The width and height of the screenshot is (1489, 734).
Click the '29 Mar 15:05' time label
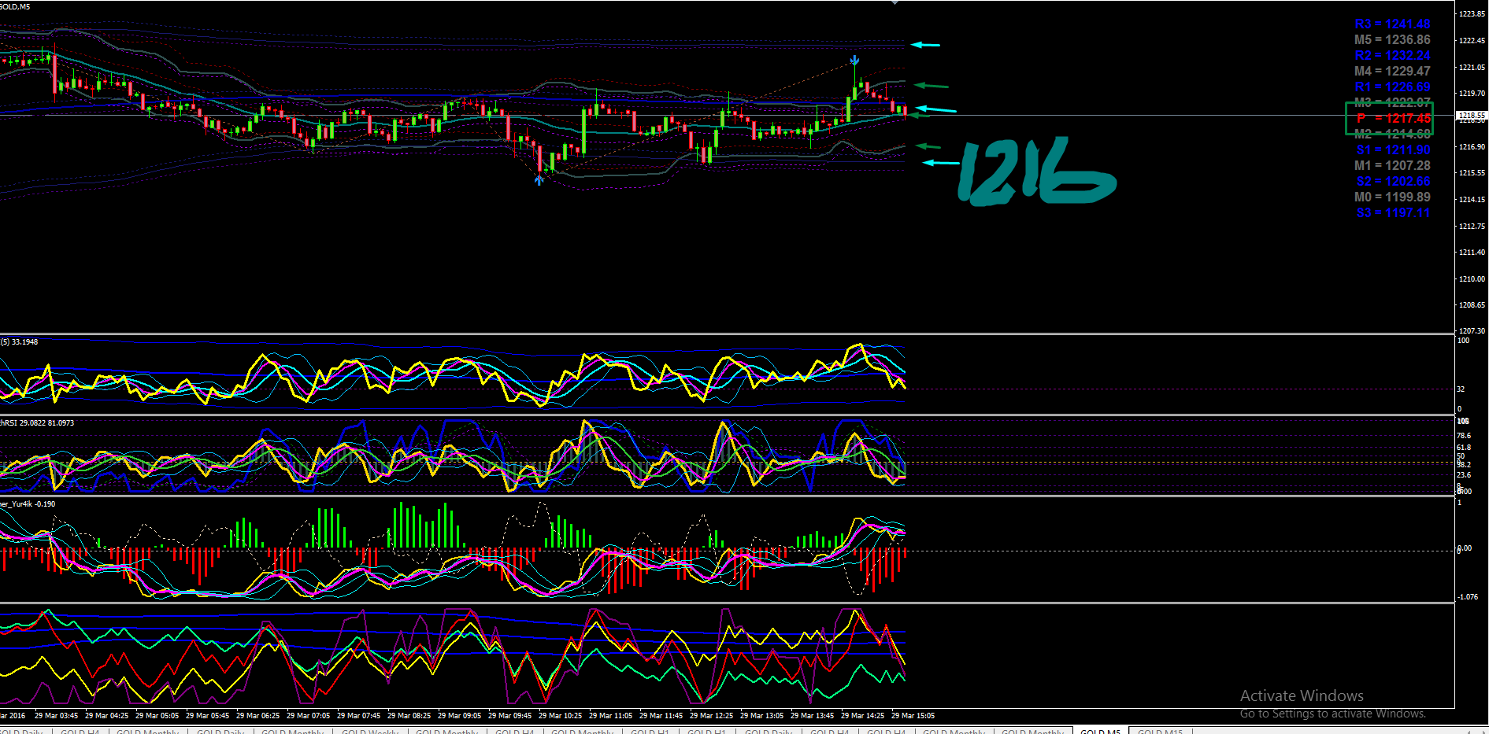click(913, 715)
